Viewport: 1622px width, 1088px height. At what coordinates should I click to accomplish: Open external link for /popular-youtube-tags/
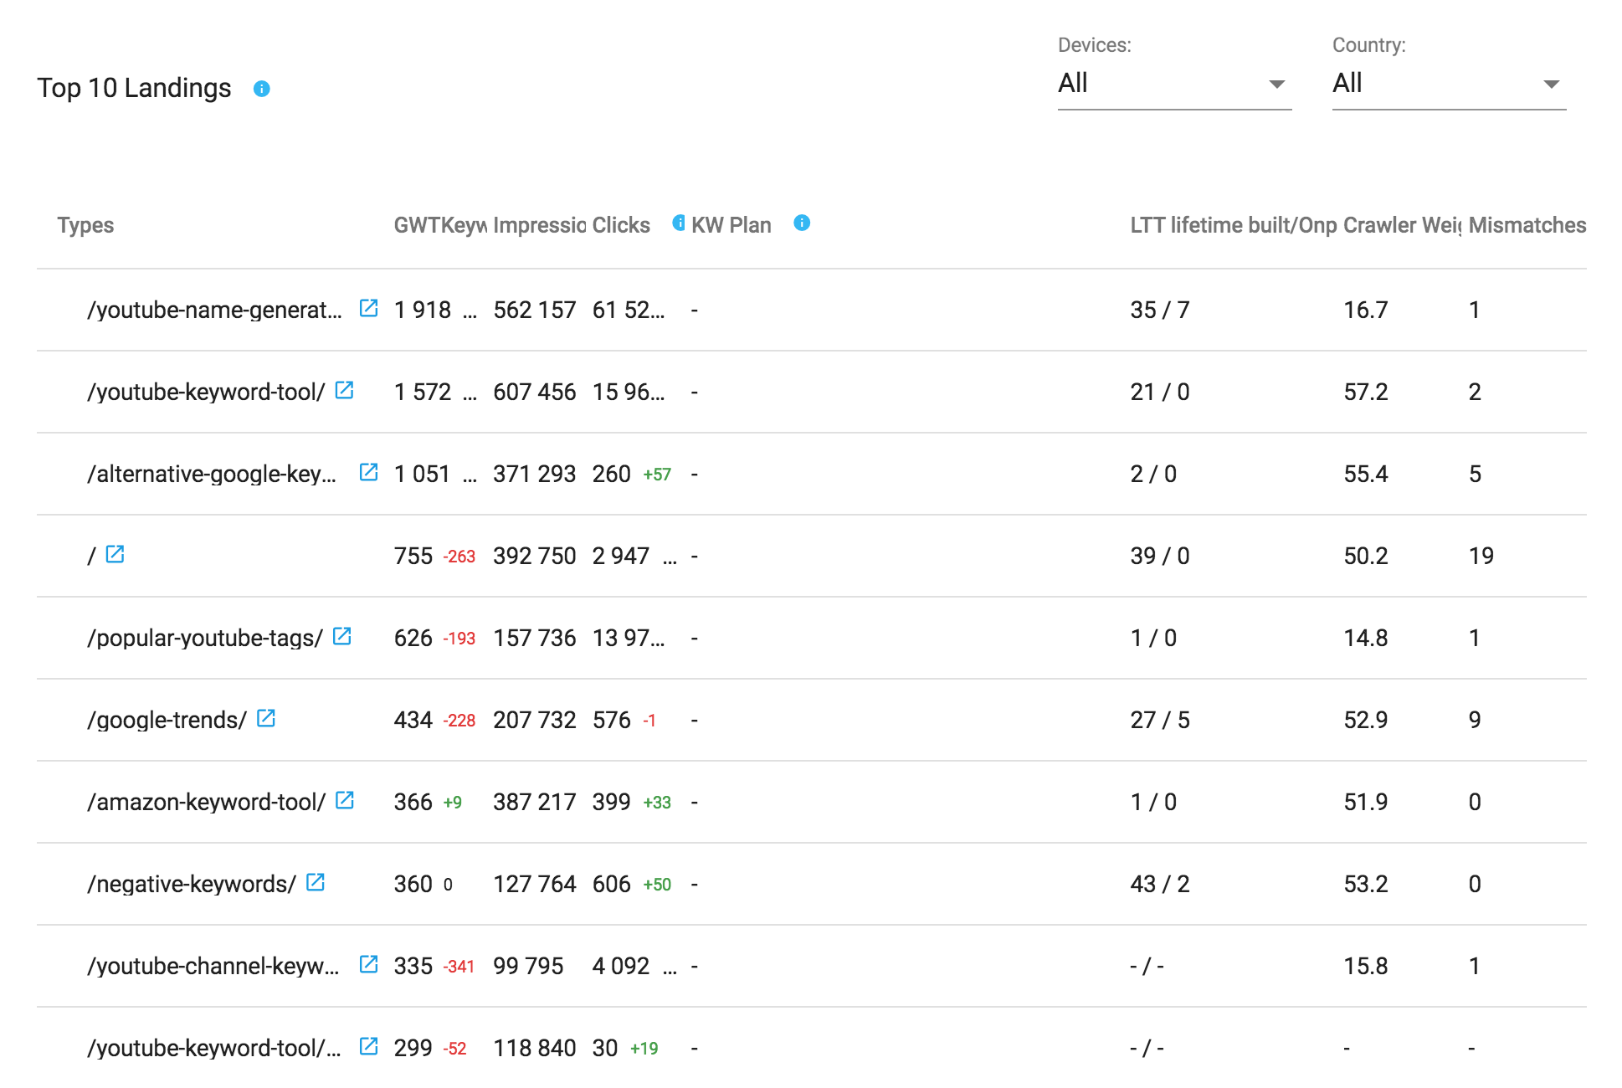click(x=341, y=636)
